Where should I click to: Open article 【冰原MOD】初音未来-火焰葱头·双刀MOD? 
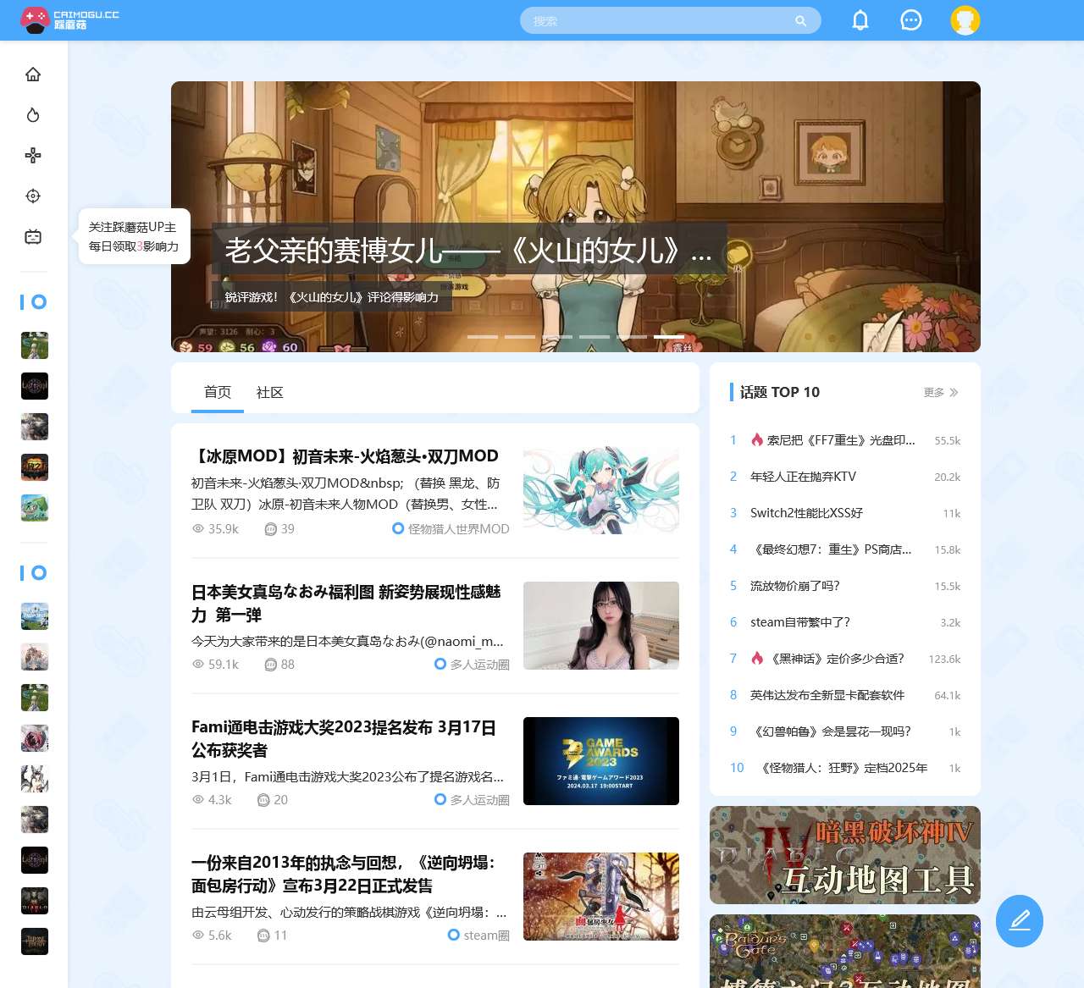click(345, 456)
